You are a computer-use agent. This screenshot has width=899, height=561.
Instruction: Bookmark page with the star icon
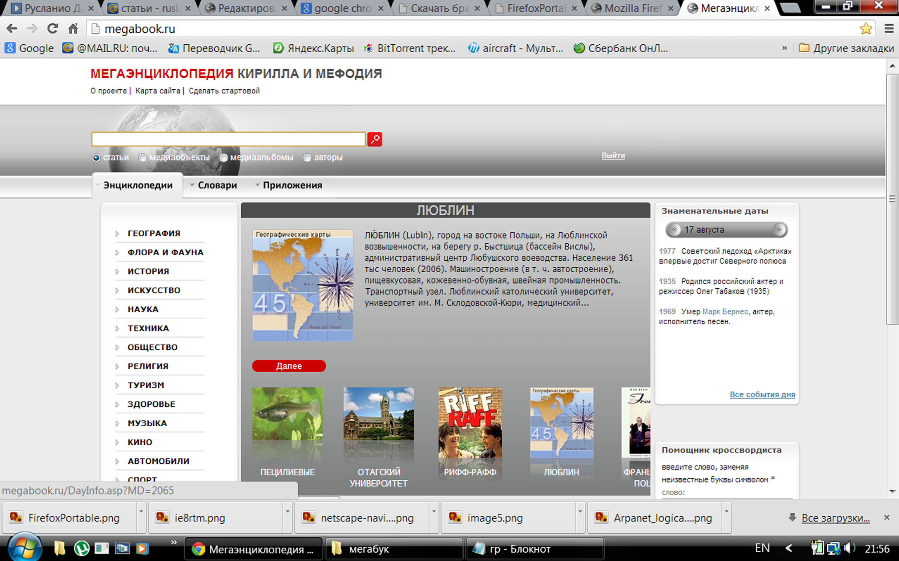(866, 29)
